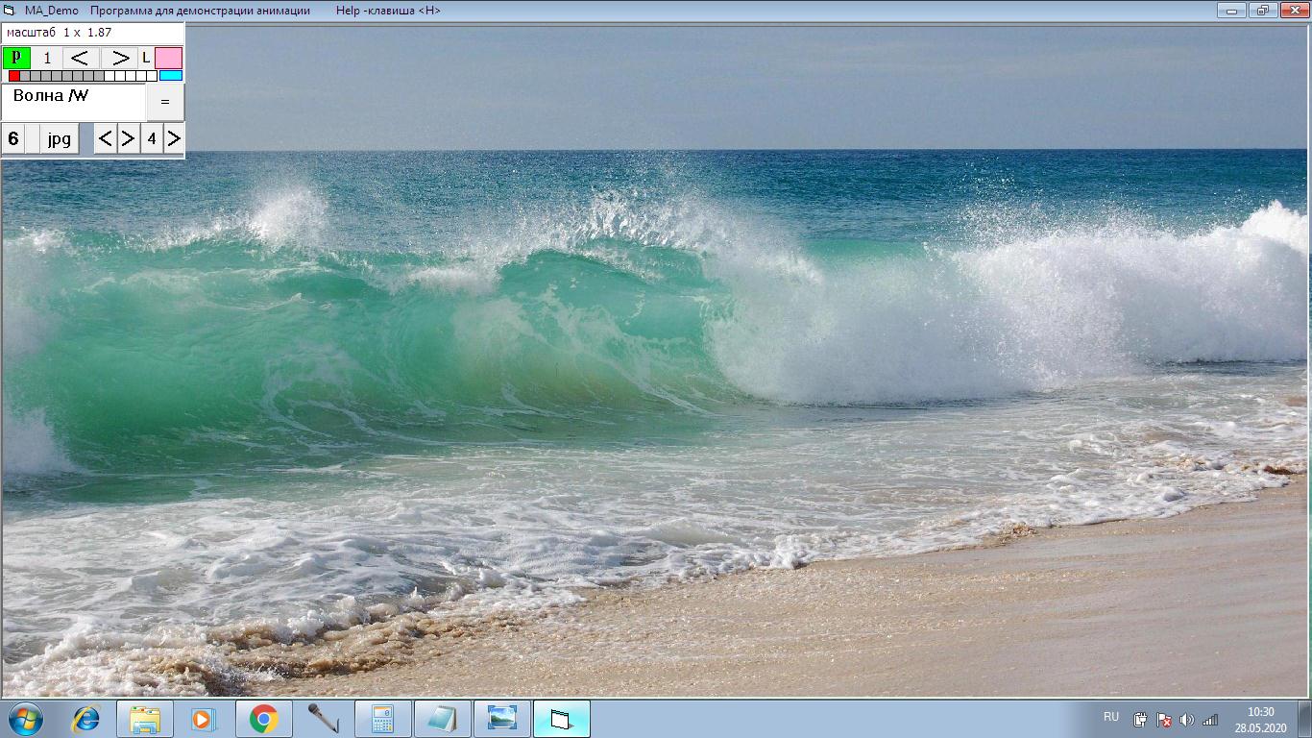Click the power plug tray icon
The width and height of the screenshot is (1312, 738).
point(1141,720)
